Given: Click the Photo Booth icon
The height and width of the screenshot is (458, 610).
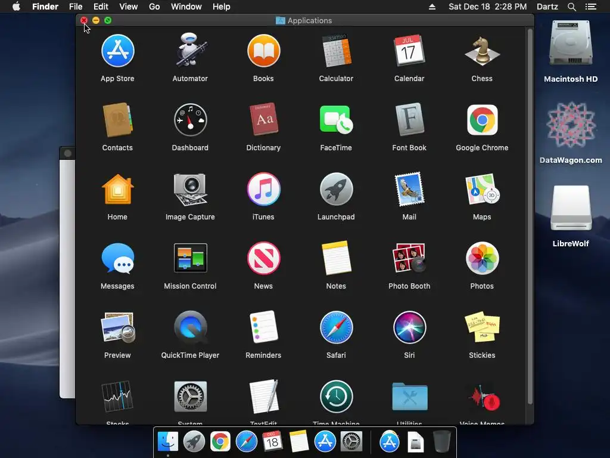Looking at the screenshot, I should pyautogui.click(x=409, y=258).
